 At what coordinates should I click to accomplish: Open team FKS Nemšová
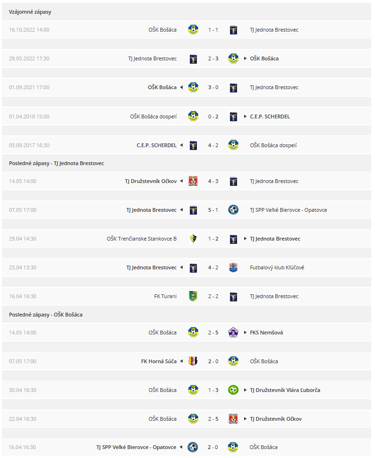coord(266,333)
